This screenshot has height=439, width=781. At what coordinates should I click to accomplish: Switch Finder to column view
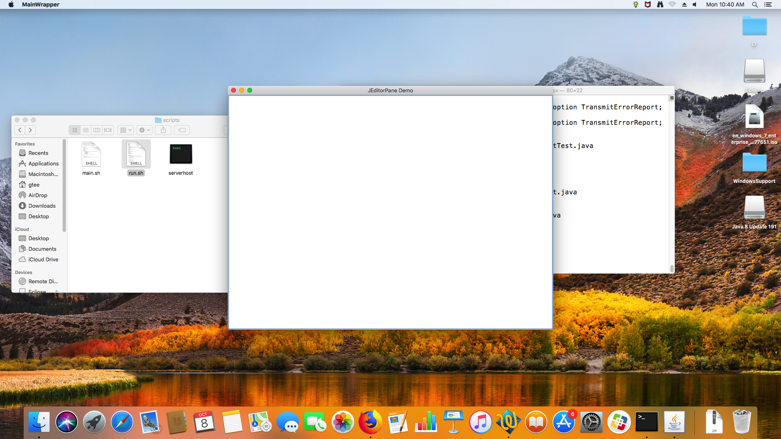(97, 130)
